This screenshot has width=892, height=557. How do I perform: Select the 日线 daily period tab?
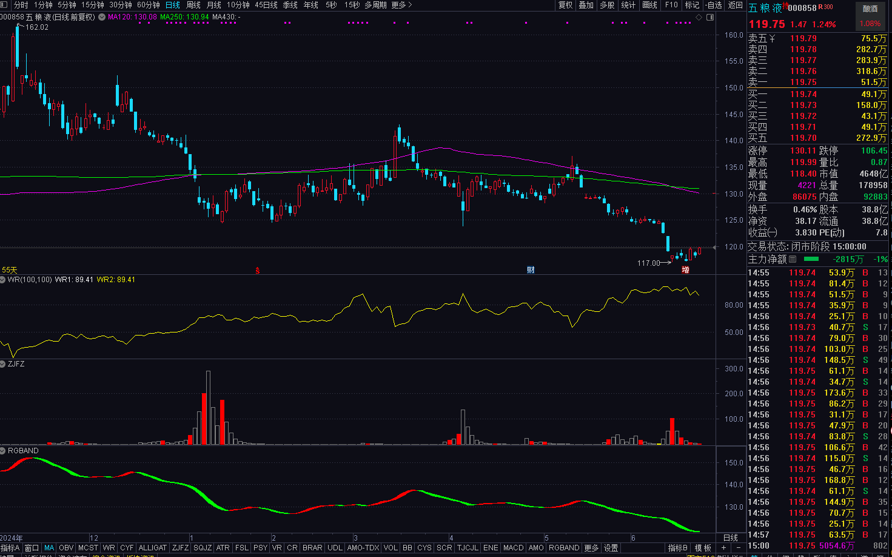tap(173, 5)
